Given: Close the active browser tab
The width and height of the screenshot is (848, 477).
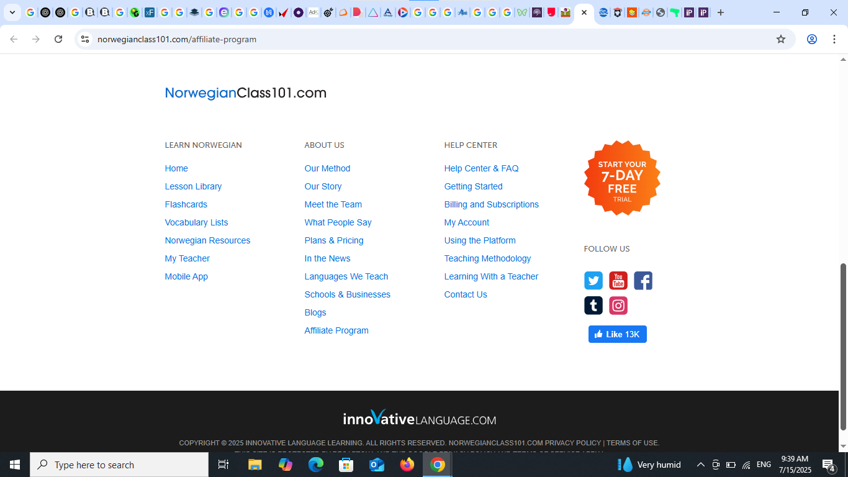Looking at the screenshot, I should pos(584,12).
